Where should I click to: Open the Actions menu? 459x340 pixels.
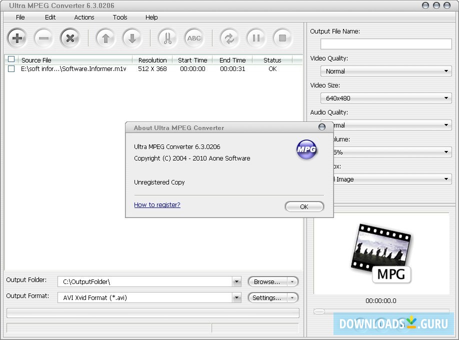[84, 17]
